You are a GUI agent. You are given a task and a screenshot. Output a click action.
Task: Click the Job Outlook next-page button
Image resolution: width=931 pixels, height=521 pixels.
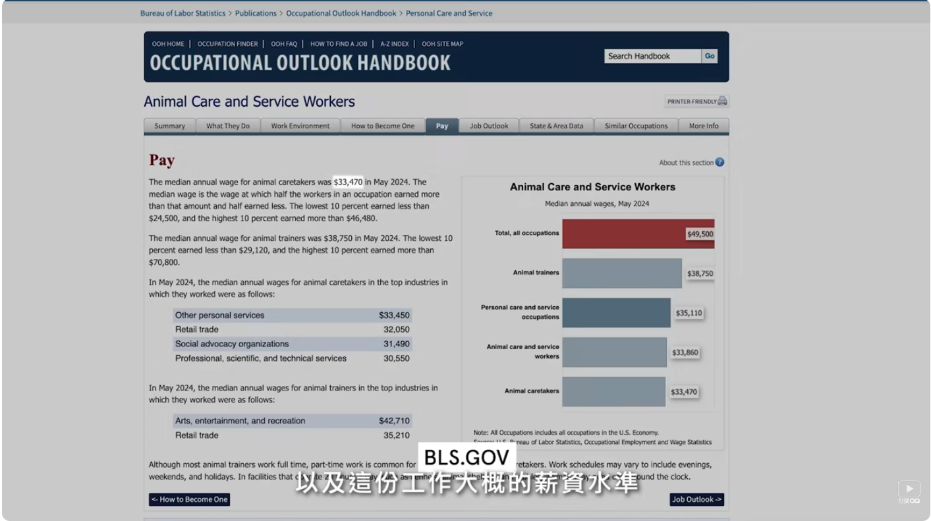696,500
